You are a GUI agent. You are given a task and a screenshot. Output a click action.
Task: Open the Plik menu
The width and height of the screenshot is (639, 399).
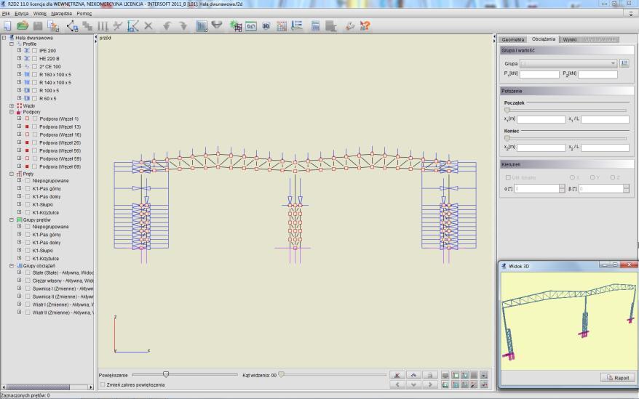pyautogui.click(x=6, y=13)
